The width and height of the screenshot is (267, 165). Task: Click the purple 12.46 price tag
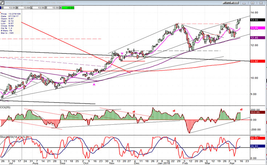tap(258, 37)
